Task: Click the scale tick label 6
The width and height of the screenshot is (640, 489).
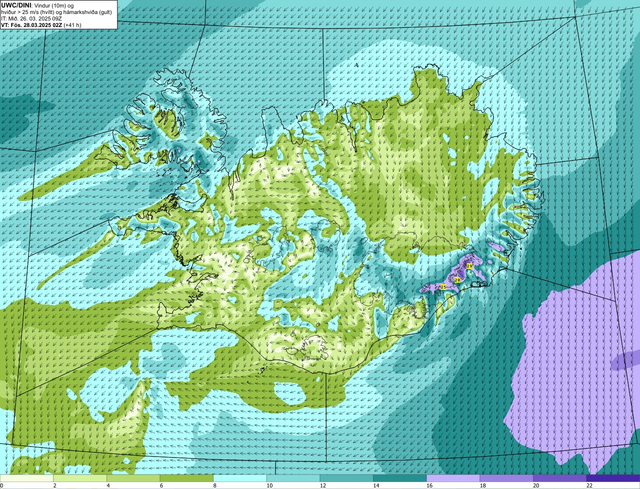Action: tap(161, 485)
